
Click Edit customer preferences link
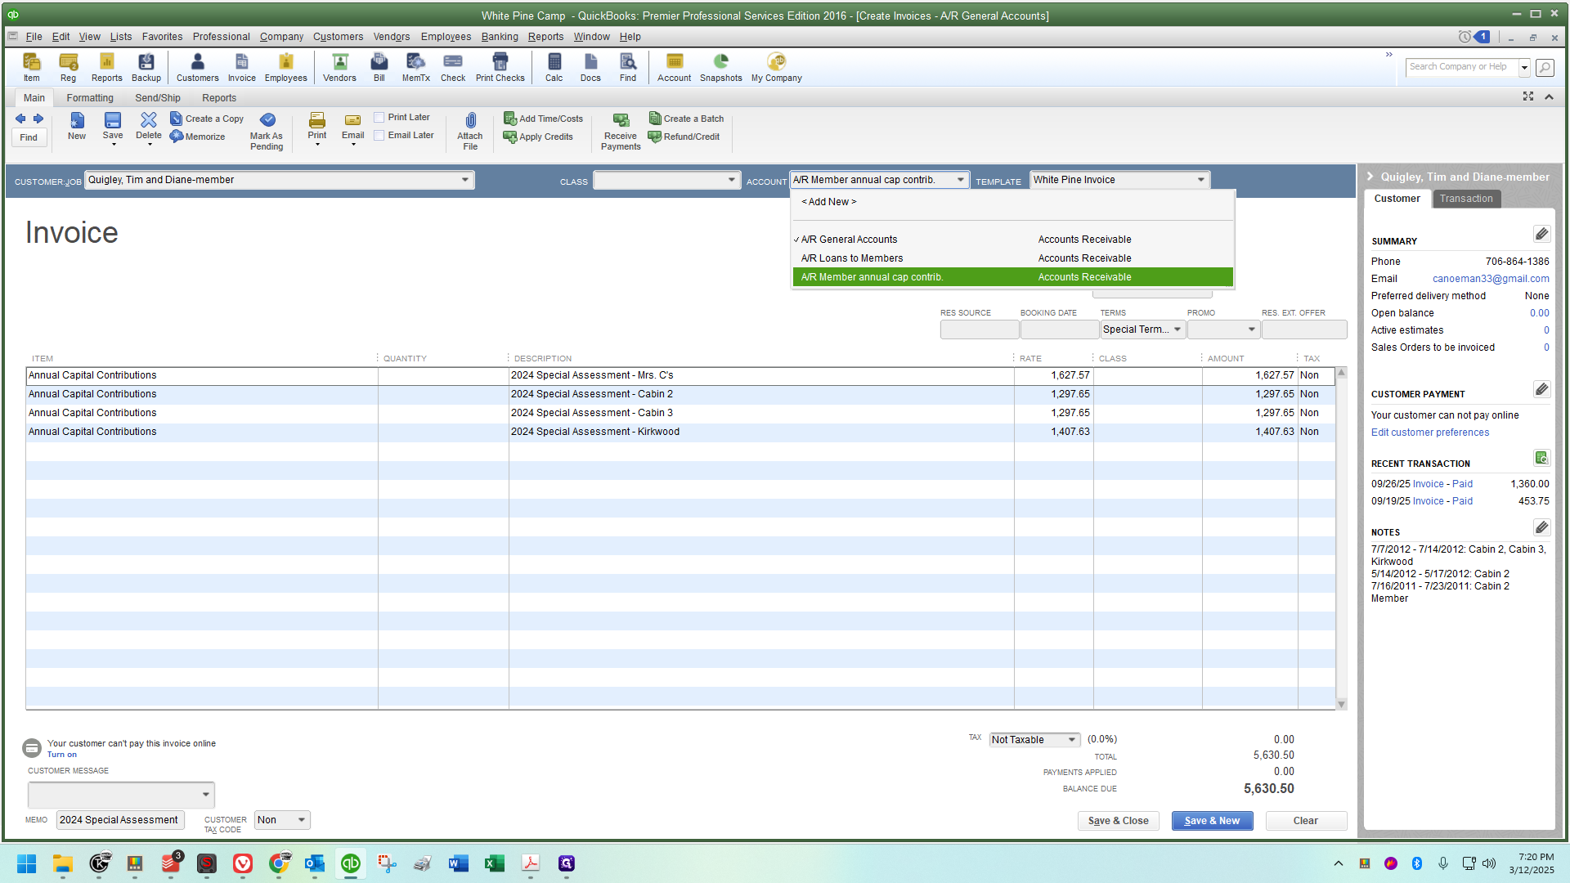pos(1430,433)
